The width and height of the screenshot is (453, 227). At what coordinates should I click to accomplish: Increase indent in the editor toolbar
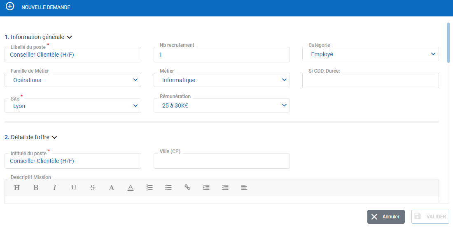point(206,188)
